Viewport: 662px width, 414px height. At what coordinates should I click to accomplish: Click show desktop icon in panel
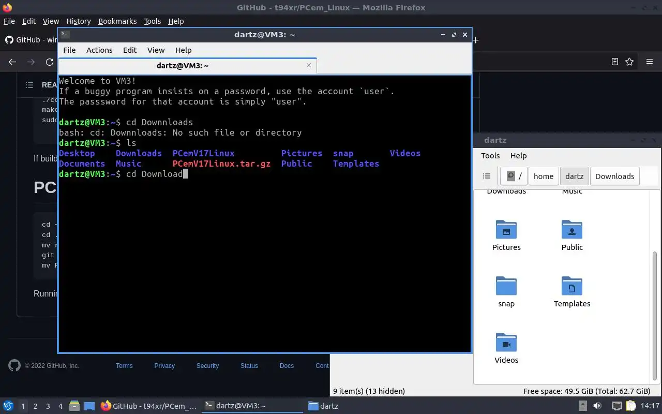89,406
